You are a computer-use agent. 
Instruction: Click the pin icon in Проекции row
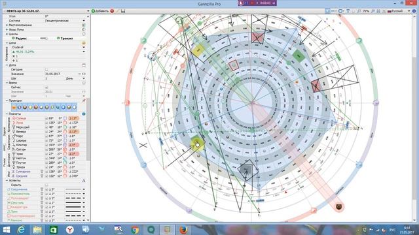click(84, 101)
